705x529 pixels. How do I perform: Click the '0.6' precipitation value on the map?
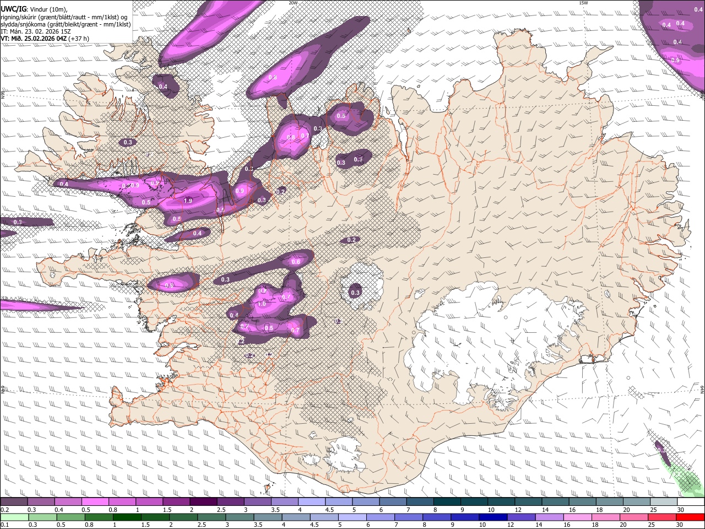click(296, 262)
